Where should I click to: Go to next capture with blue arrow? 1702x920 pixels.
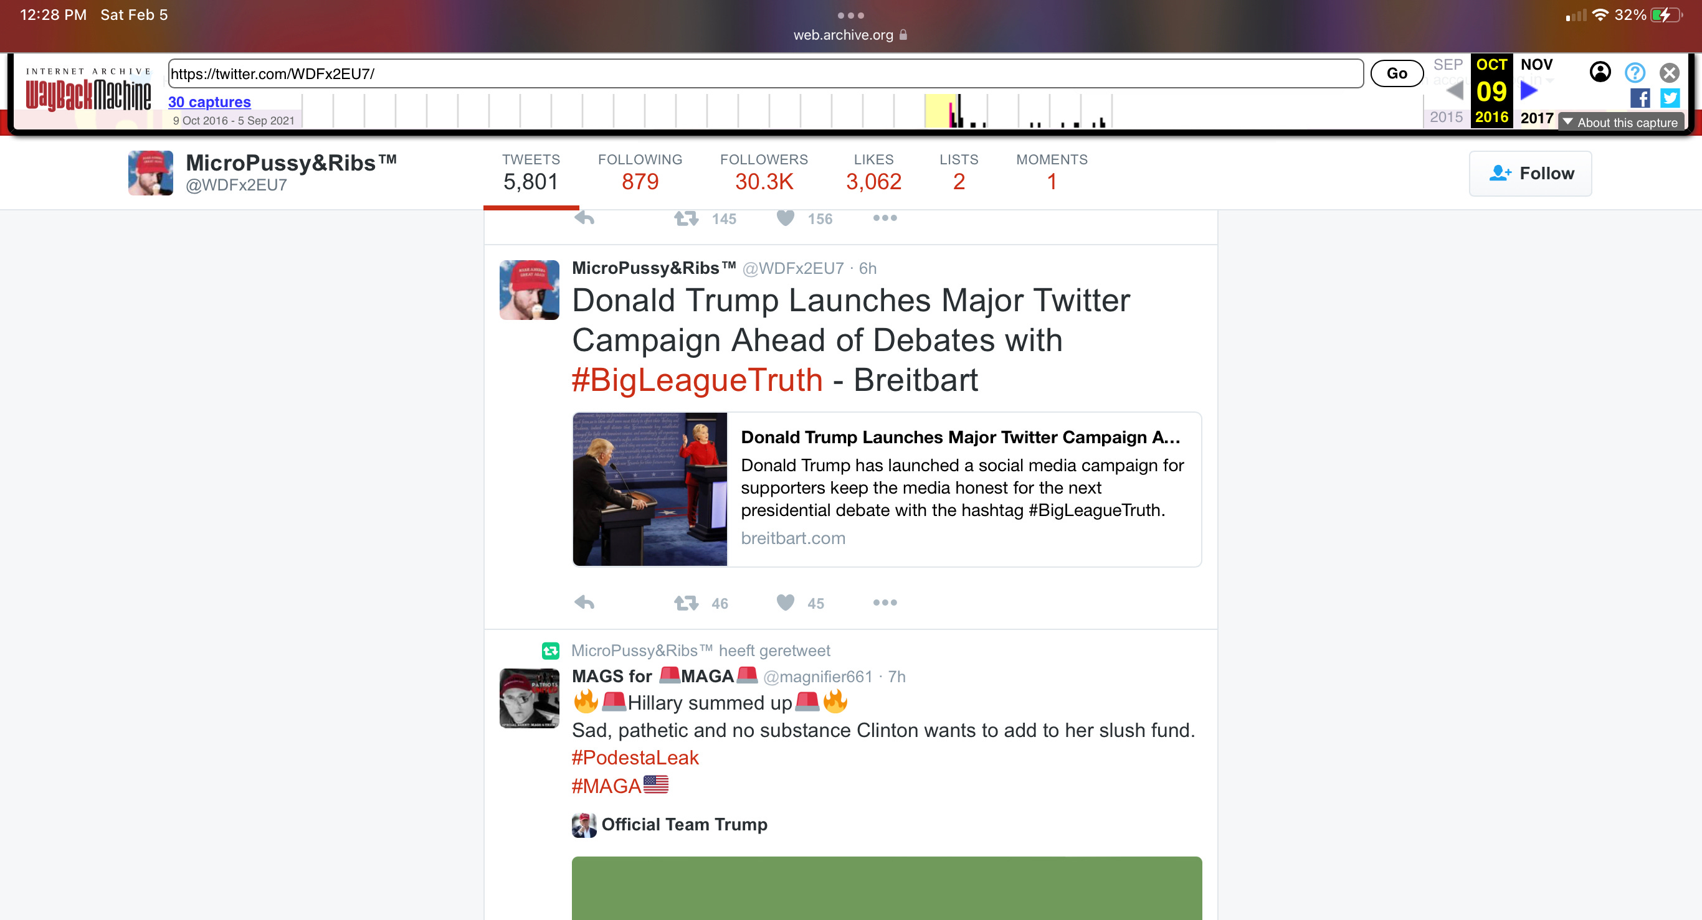pos(1529,90)
